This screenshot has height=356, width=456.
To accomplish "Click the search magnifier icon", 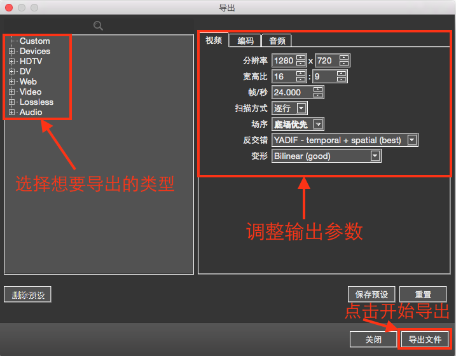I will tap(98, 25).
